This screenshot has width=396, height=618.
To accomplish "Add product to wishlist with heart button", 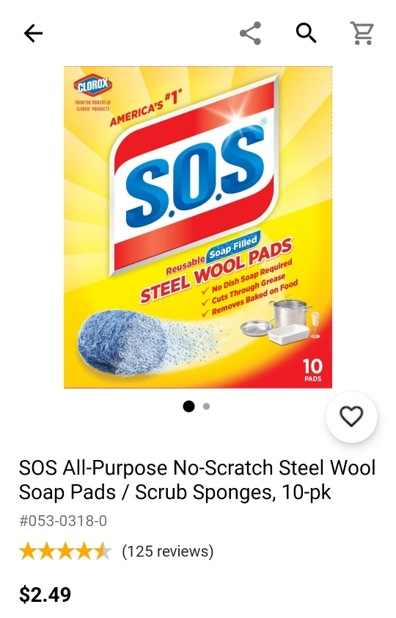I will click(351, 417).
